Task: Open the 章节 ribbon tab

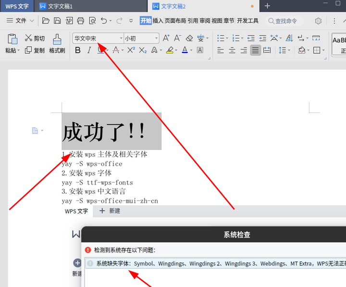Action: (x=229, y=21)
